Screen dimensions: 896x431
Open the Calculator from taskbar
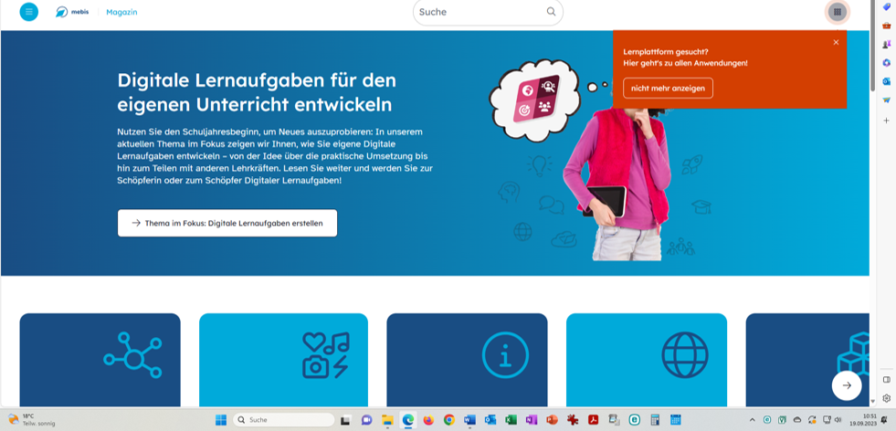655,420
